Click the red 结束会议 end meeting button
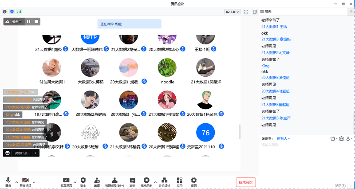This screenshot has height=189, width=355. (x=245, y=182)
